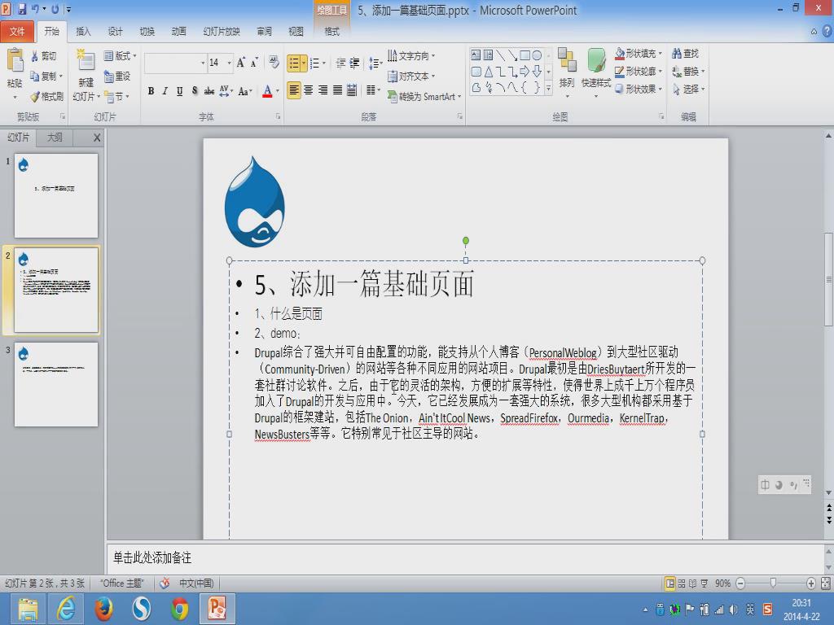Zoom in with the plus button

[811, 583]
